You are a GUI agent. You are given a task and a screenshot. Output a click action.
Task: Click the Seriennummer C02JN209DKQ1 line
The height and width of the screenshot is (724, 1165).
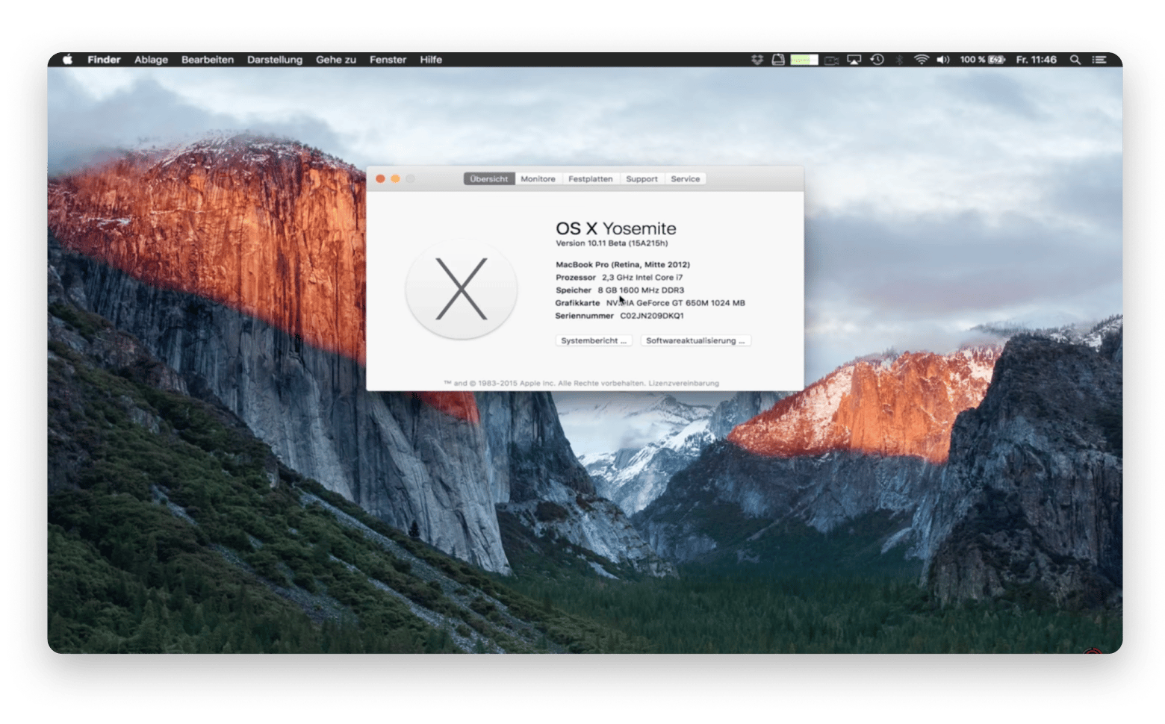[619, 316]
